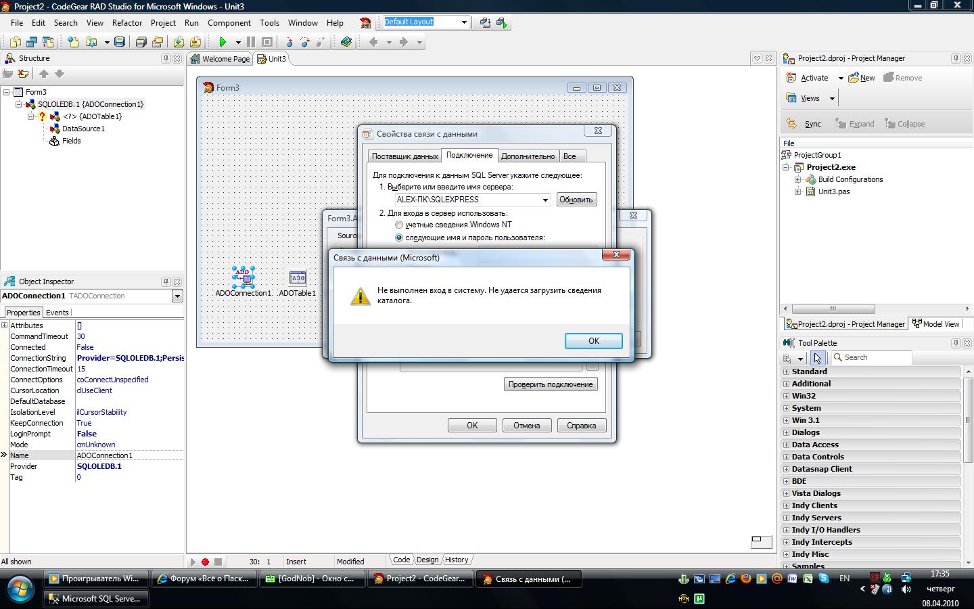Open Object Inspector component selector dropdown
This screenshot has height=609, width=974.
[x=177, y=296]
